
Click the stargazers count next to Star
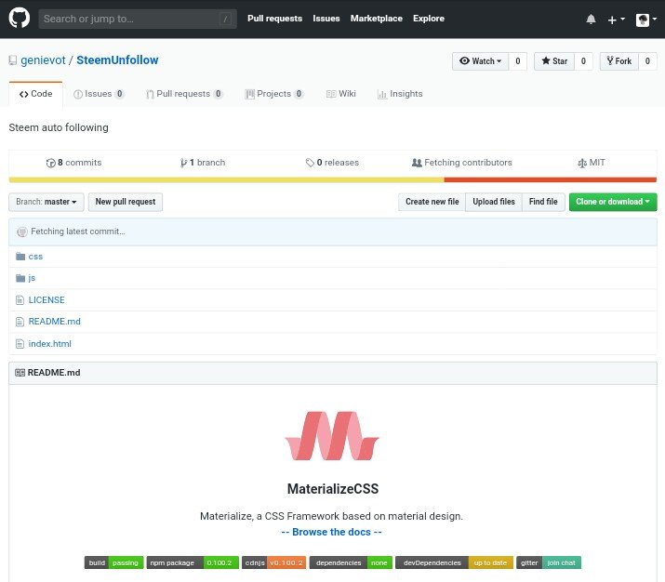[583, 61]
